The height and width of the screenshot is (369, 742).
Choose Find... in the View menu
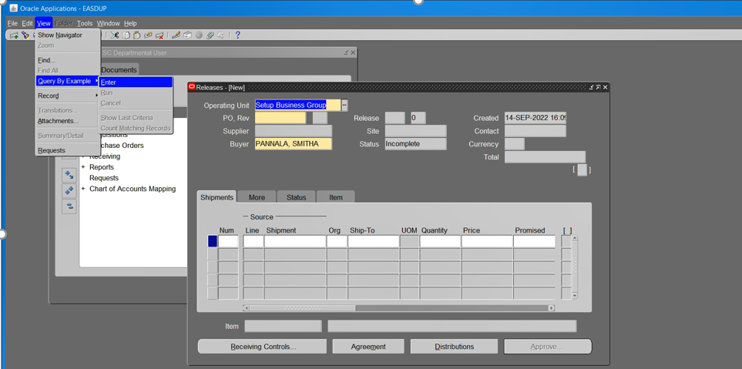coord(68,60)
